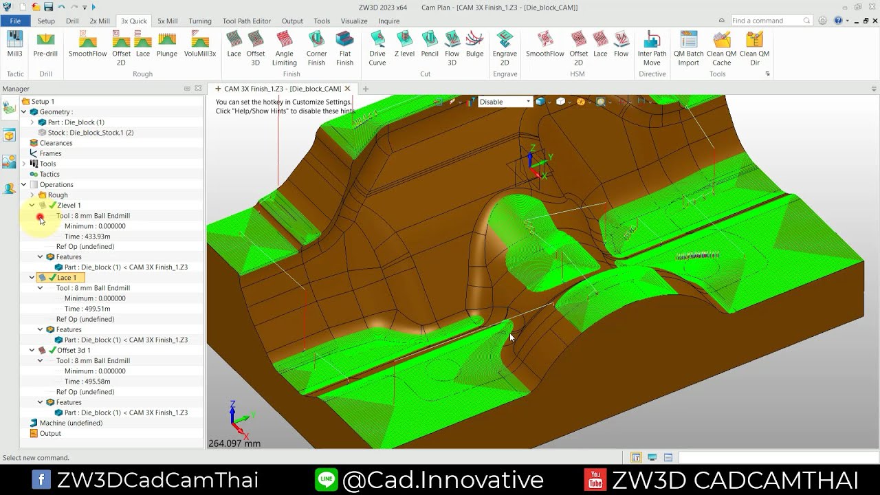The width and height of the screenshot is (880, 495).
Task: Choose the Rough Lace operation
Action: 143,44
